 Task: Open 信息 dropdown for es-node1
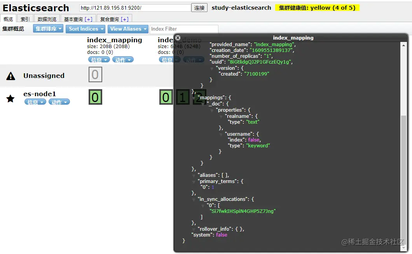pos(35,102)
